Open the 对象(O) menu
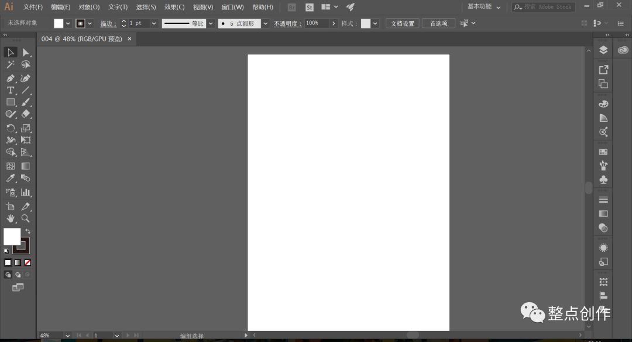The image size is (632, 342). [x=89, y=7]
